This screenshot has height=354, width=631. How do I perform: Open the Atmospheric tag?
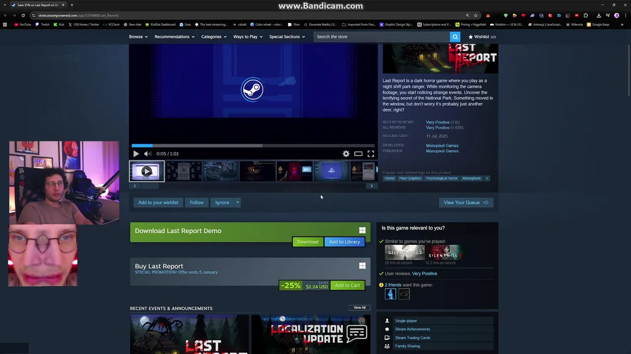coord(472,178)
